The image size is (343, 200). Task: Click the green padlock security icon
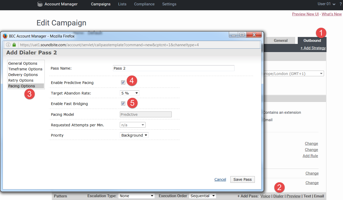[x=14, y=45]
